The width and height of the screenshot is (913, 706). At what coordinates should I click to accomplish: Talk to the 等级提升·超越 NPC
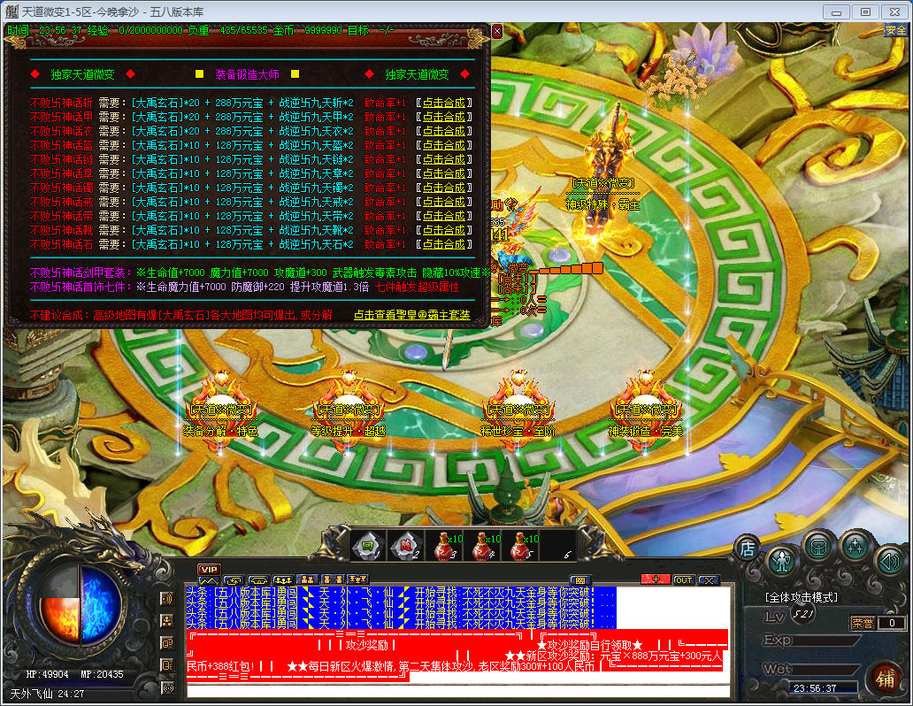point(349,413)
